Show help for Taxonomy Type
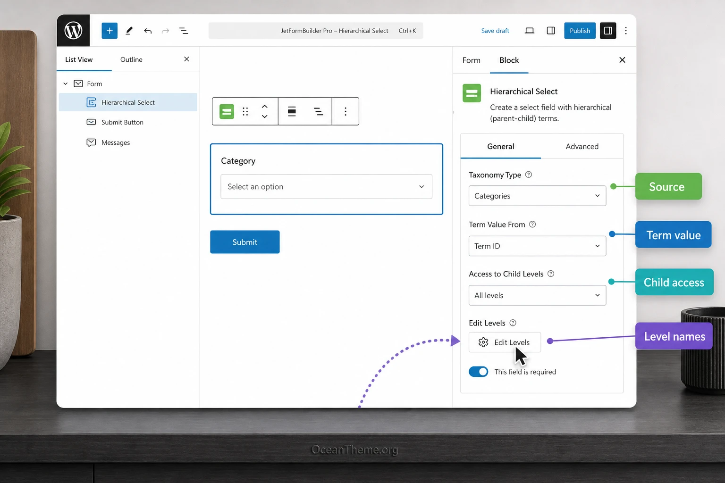 [529, 175]
